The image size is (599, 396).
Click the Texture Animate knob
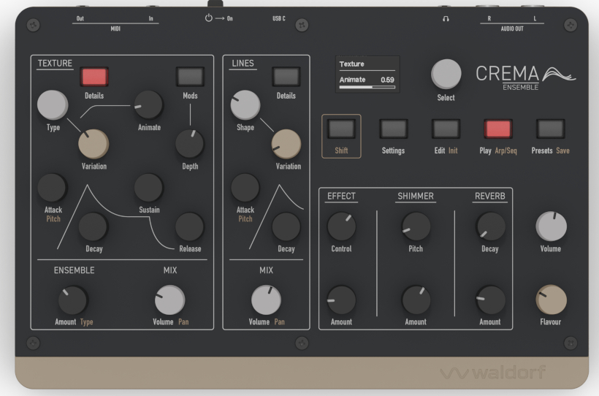(x=148, y=105)
